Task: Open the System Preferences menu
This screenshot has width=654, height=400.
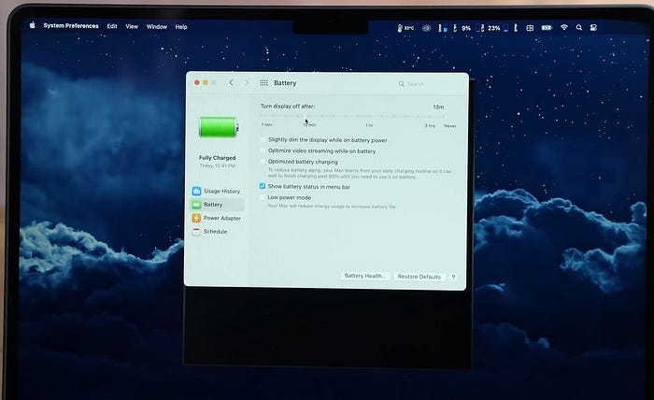Action: click(x=71, y=26)
